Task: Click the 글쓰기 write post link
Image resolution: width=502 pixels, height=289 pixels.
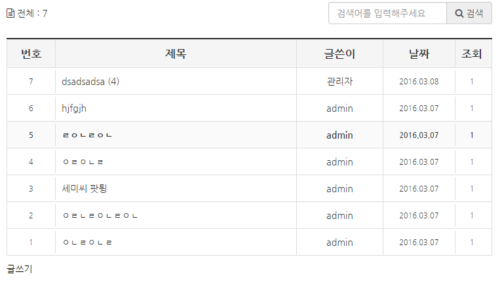Action: click(20, 269)
